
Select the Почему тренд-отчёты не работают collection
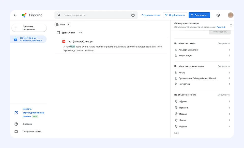(28, 39)
